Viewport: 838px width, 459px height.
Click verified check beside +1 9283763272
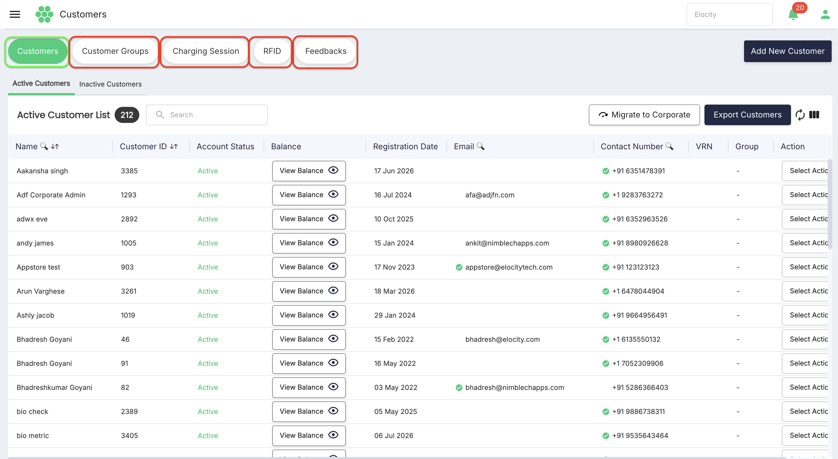[x=606, y=195]
